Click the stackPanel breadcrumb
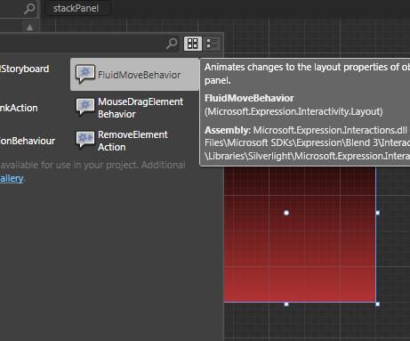Image resolution: width=410 pixels, height=341 pixels. [x=76, y=8]
